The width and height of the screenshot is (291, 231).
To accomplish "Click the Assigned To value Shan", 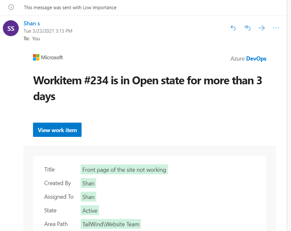I will tap(88, 197).
